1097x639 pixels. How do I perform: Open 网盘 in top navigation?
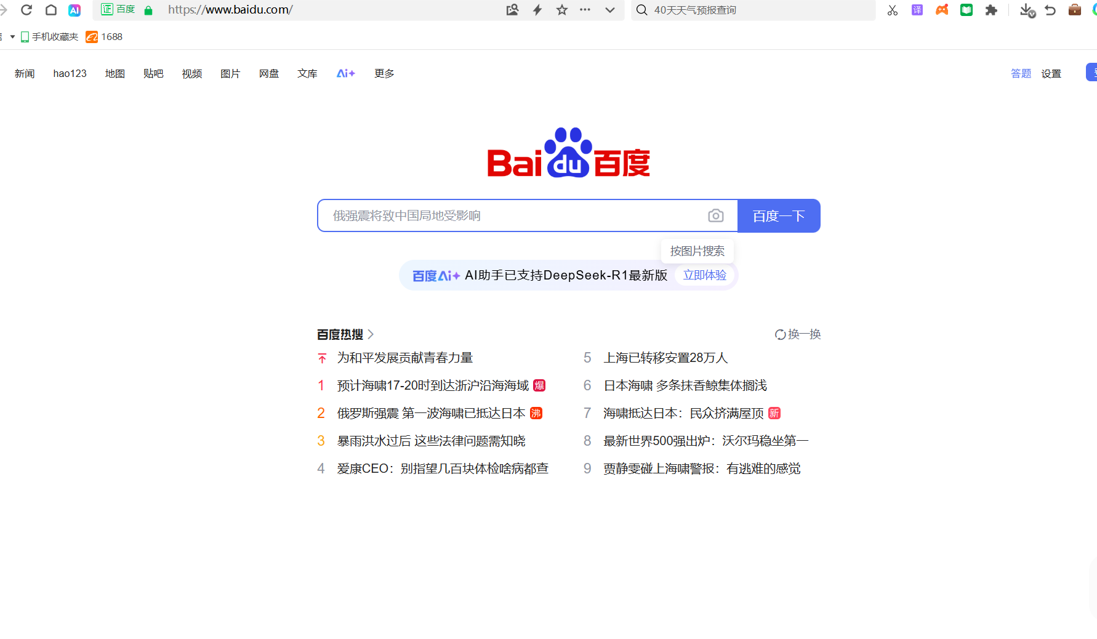coord(269,73)
